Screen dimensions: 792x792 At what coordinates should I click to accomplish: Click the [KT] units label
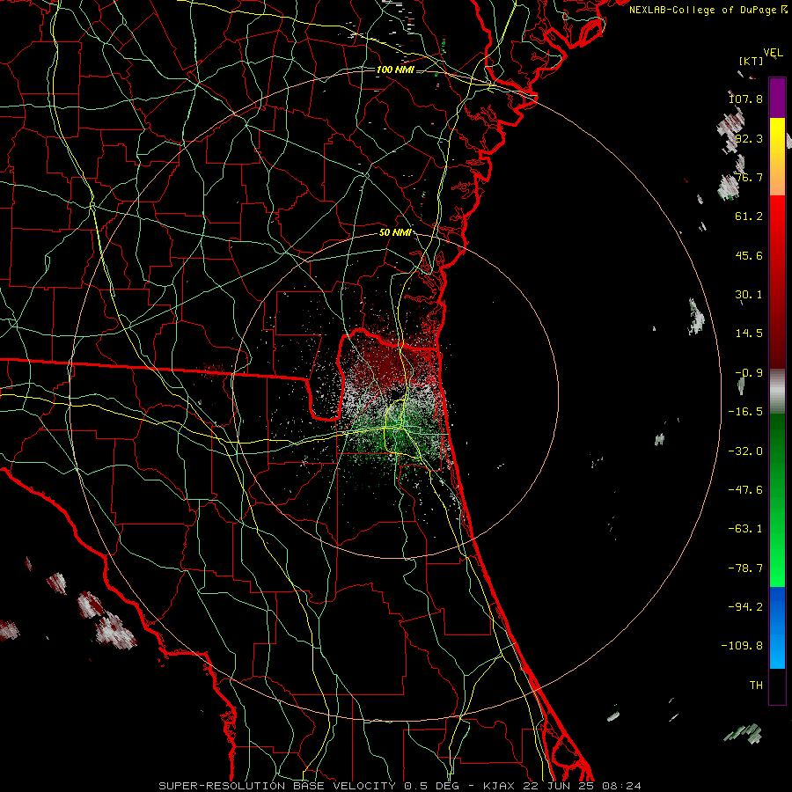[x=751, y=61]
